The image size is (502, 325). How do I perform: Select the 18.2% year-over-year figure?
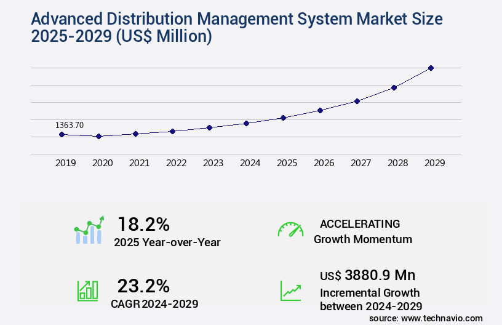coord(143,224)
